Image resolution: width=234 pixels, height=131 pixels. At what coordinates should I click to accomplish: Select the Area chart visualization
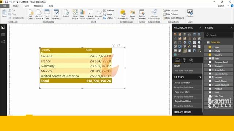click(180, 39)
